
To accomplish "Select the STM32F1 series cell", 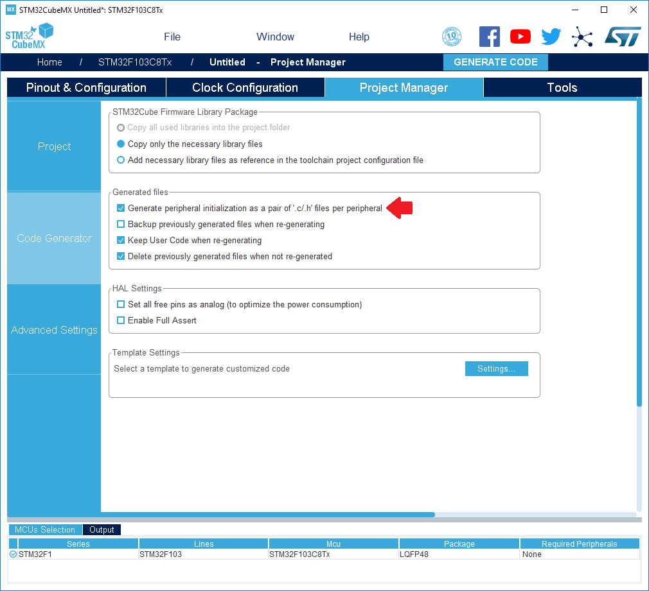I will pos(78,554).
